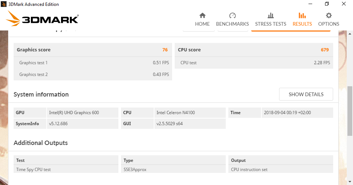Click the SystemInfo label cell

point(30,124)
